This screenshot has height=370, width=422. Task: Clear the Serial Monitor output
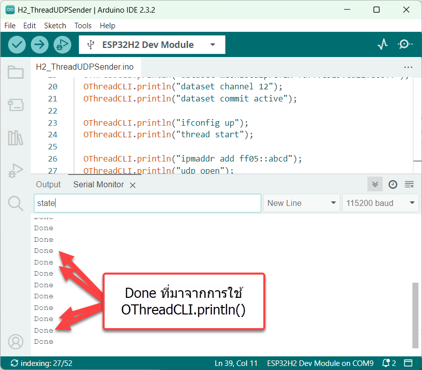pos(409,185)
